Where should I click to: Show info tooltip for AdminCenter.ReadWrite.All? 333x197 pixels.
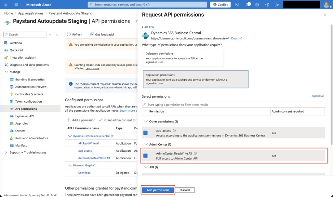195,153
